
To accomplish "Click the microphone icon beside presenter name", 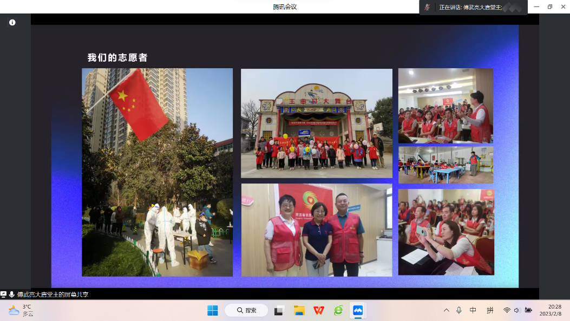I will coord(12,294).
